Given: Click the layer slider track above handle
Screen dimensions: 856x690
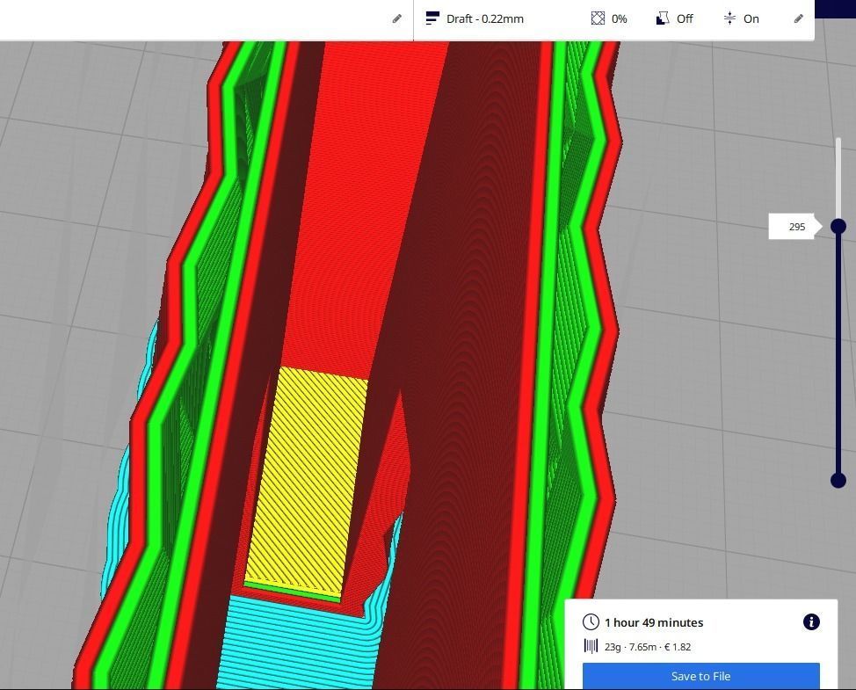Looking at the screenshot, I should tap(838, 178).
